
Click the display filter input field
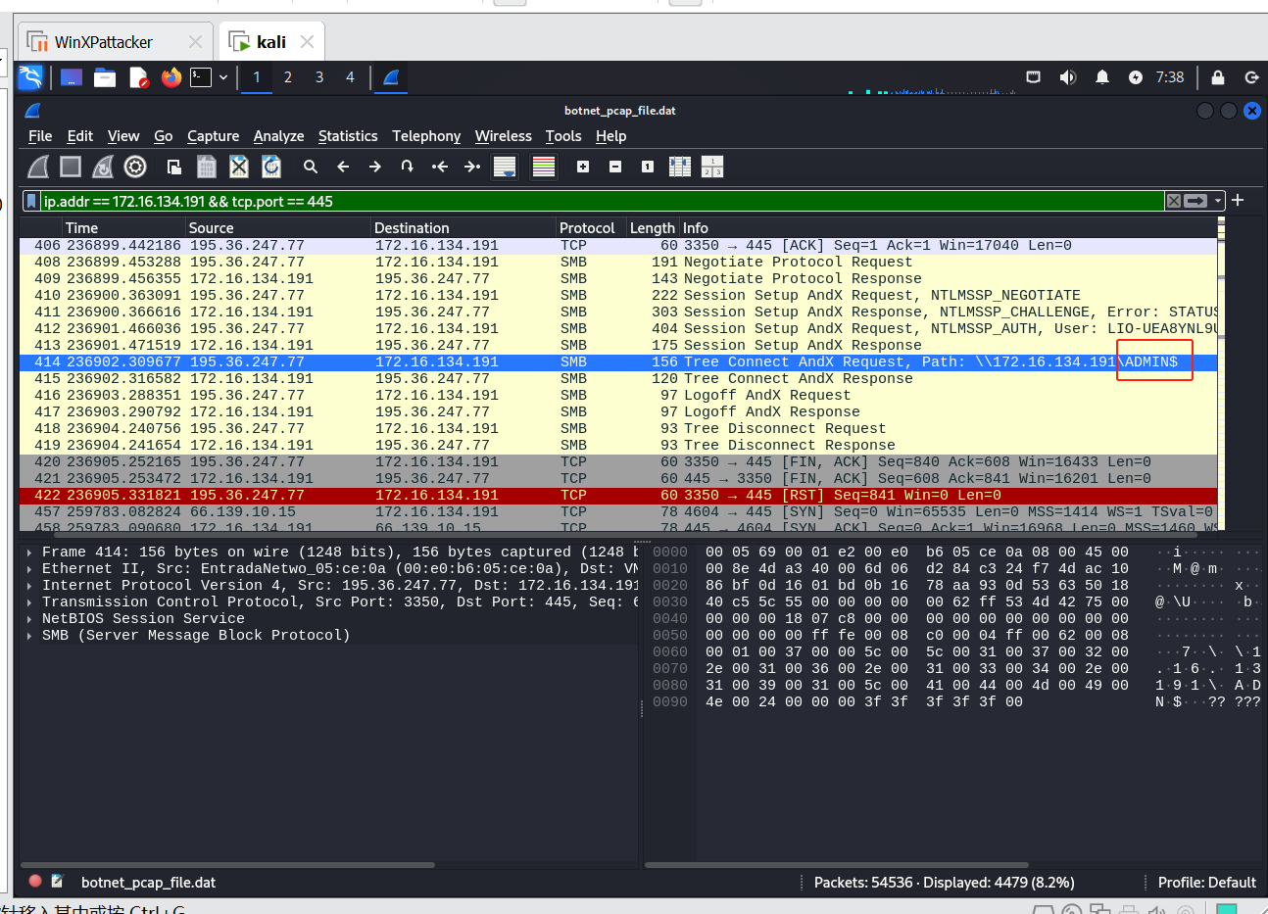[x=601, y=202]
